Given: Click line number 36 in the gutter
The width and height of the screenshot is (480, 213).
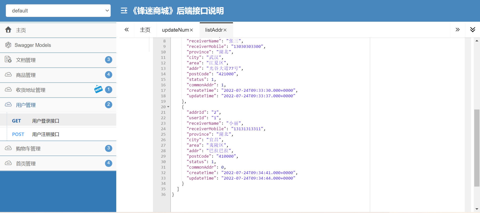Looking at the screenshot, I should [163, 194].
